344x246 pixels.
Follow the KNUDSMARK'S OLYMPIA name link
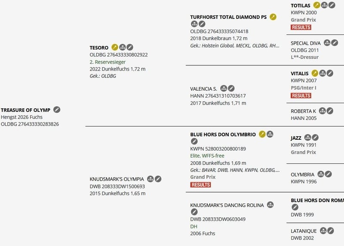(x=117, y=179)
